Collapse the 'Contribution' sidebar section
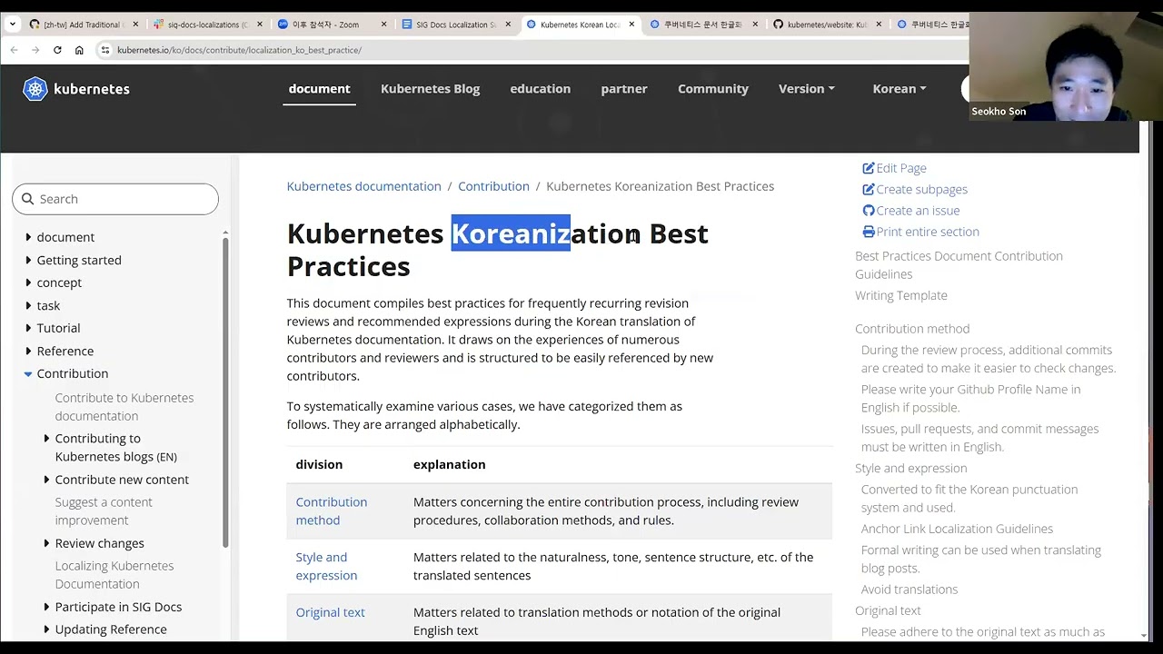The height and width of the screenshot is (654, 1163). coord(28,373)
